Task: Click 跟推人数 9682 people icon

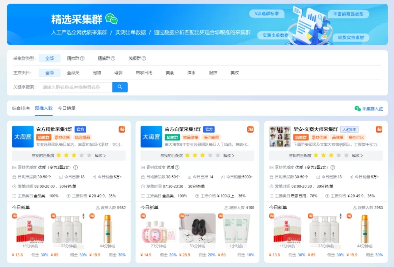Action: pos(98,208)
